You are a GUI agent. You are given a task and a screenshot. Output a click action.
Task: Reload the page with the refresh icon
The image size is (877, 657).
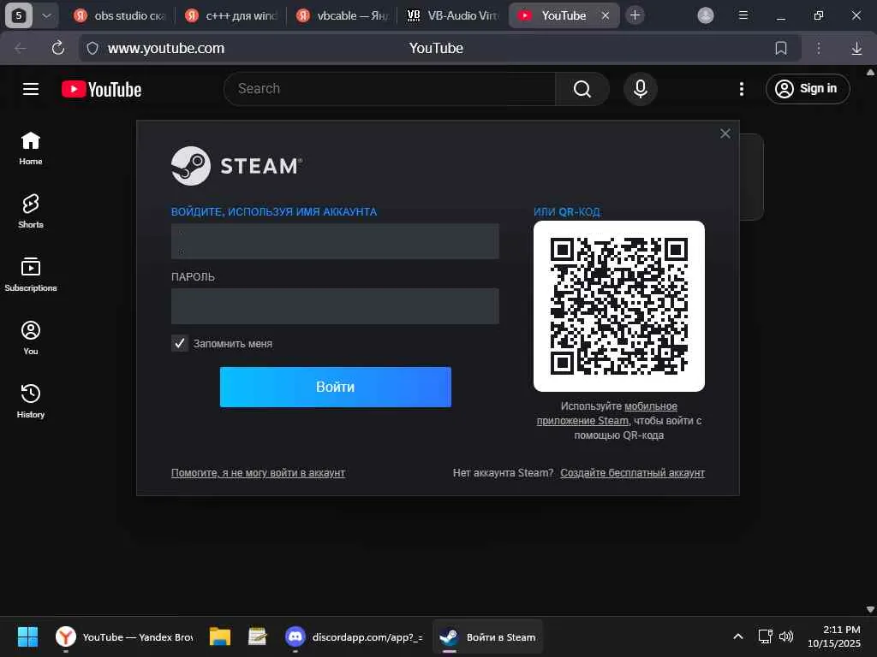pos(57,48)
